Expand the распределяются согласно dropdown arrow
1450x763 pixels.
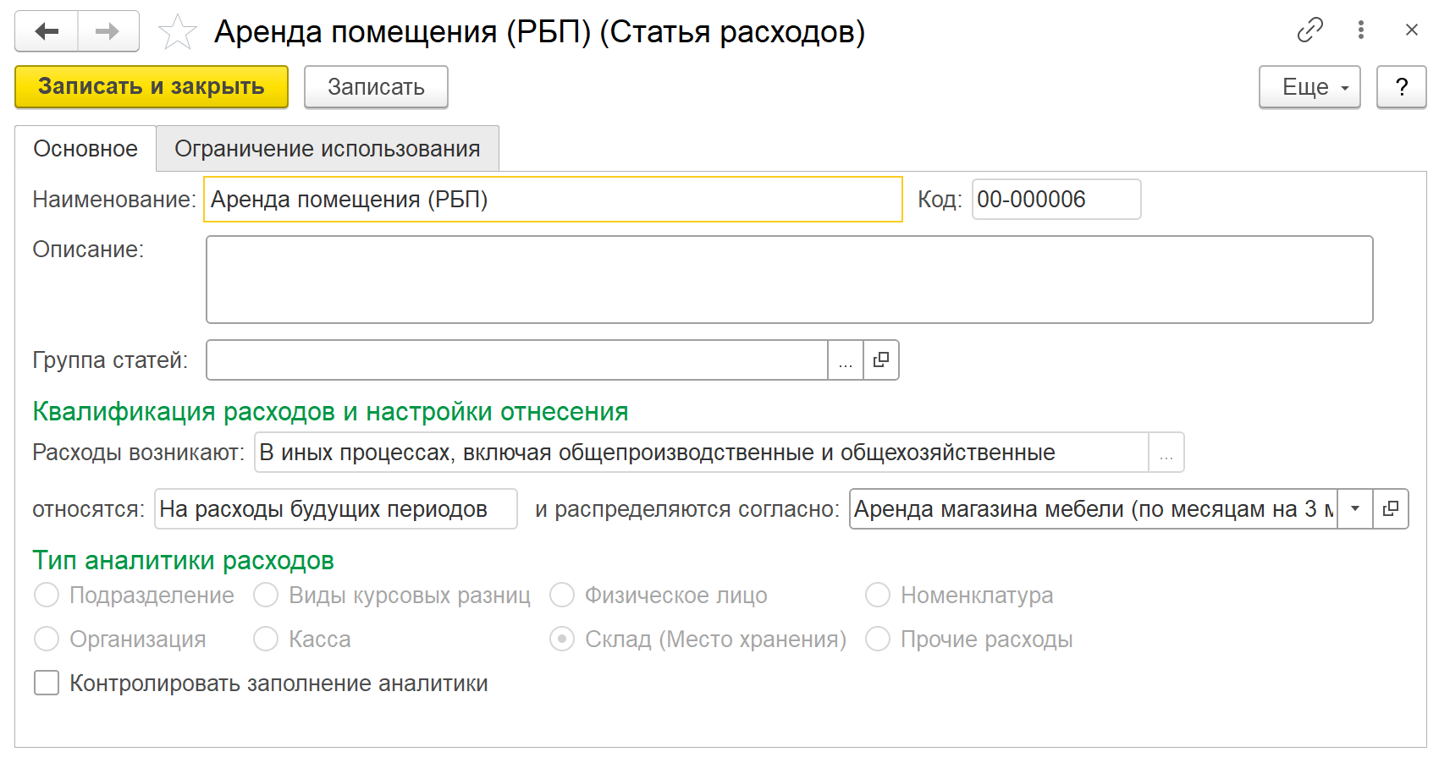tap(1355, 509)
